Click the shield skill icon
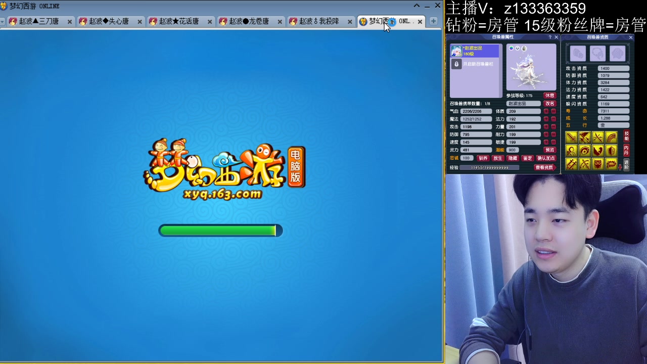 [612, 151]
